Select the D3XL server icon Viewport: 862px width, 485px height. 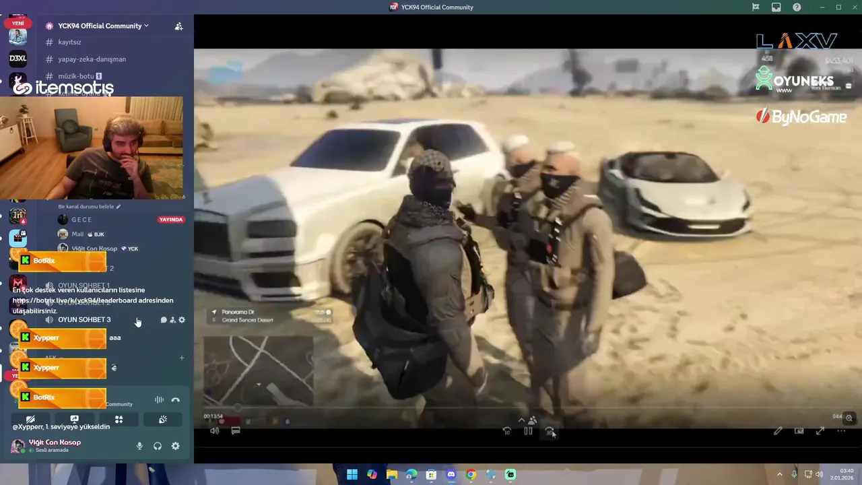[x=18, y=59]
